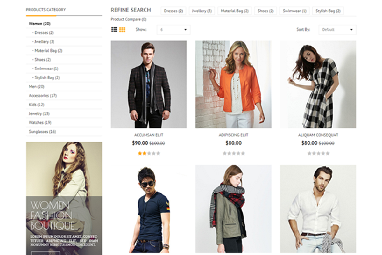The height and width of the screenshot is (255, 382).
Task: Click the ACCUMSAN ELIT product title
Action: click(x=149, y=135)
